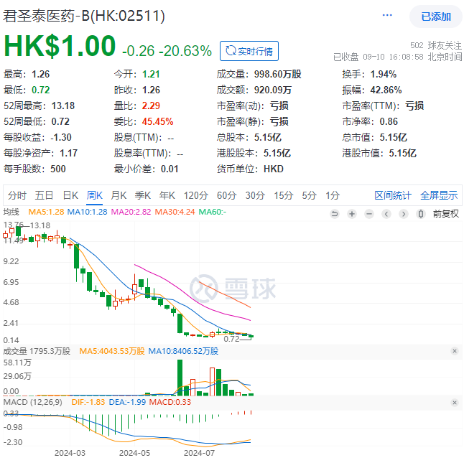Open the three-dot more options icon

389,16
